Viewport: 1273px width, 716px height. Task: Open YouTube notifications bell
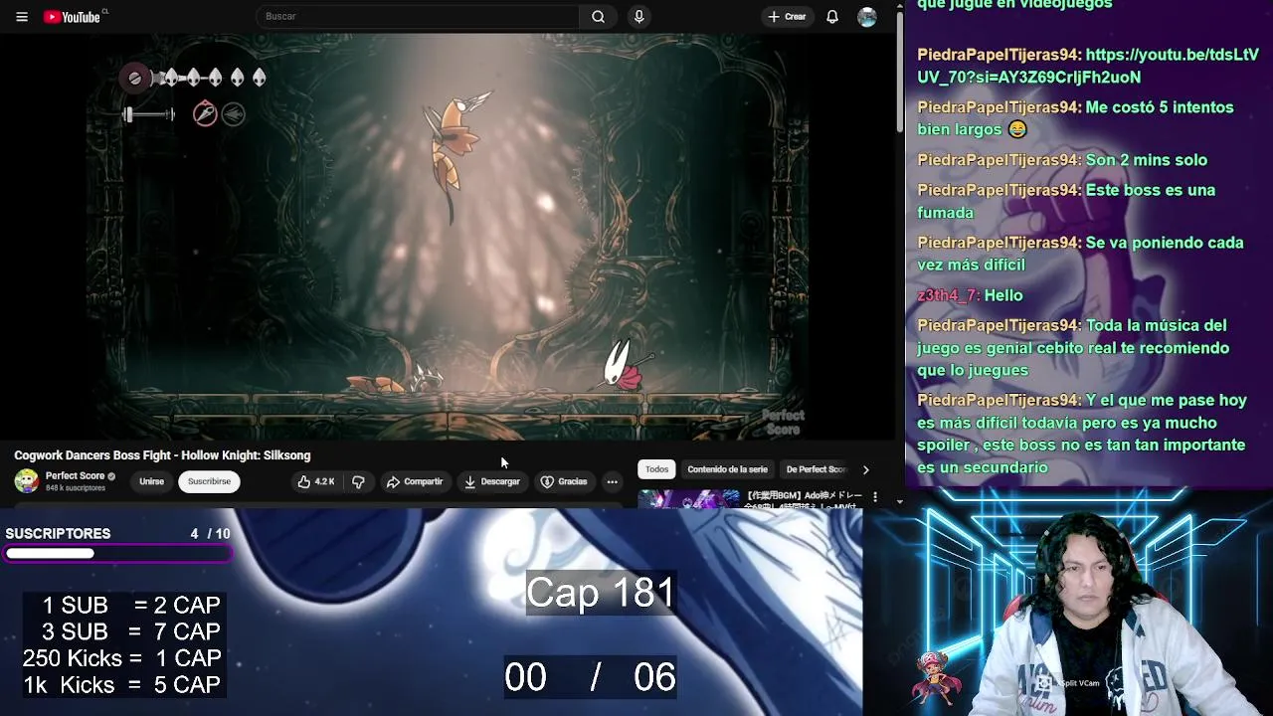[x=832, y=17]
